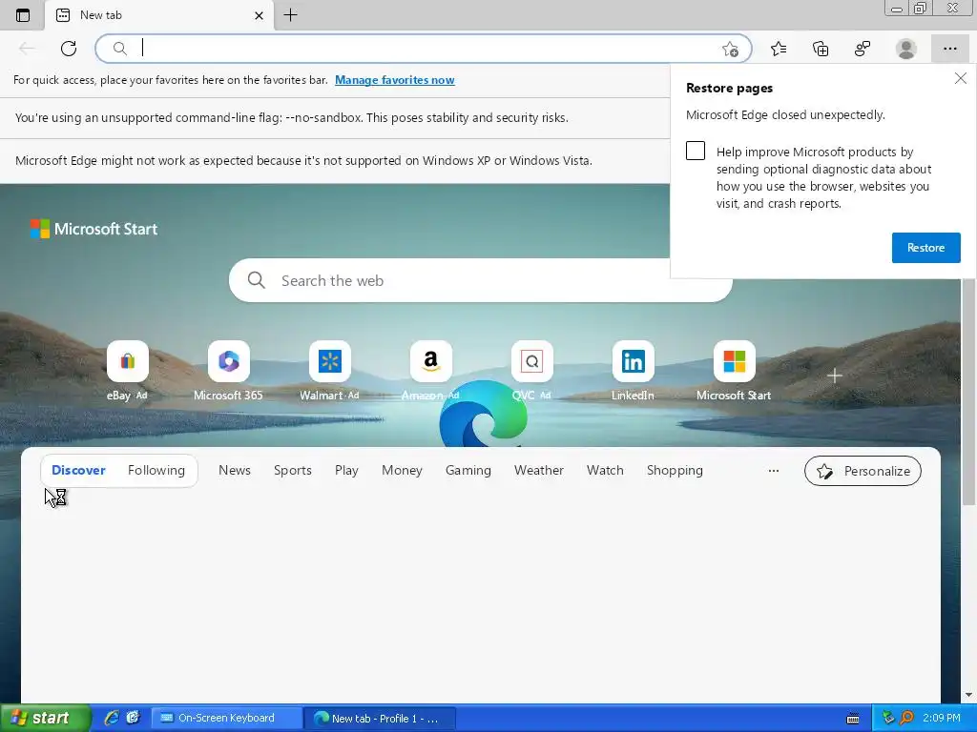Open Manage favorites now link

[x=394, y=80]
